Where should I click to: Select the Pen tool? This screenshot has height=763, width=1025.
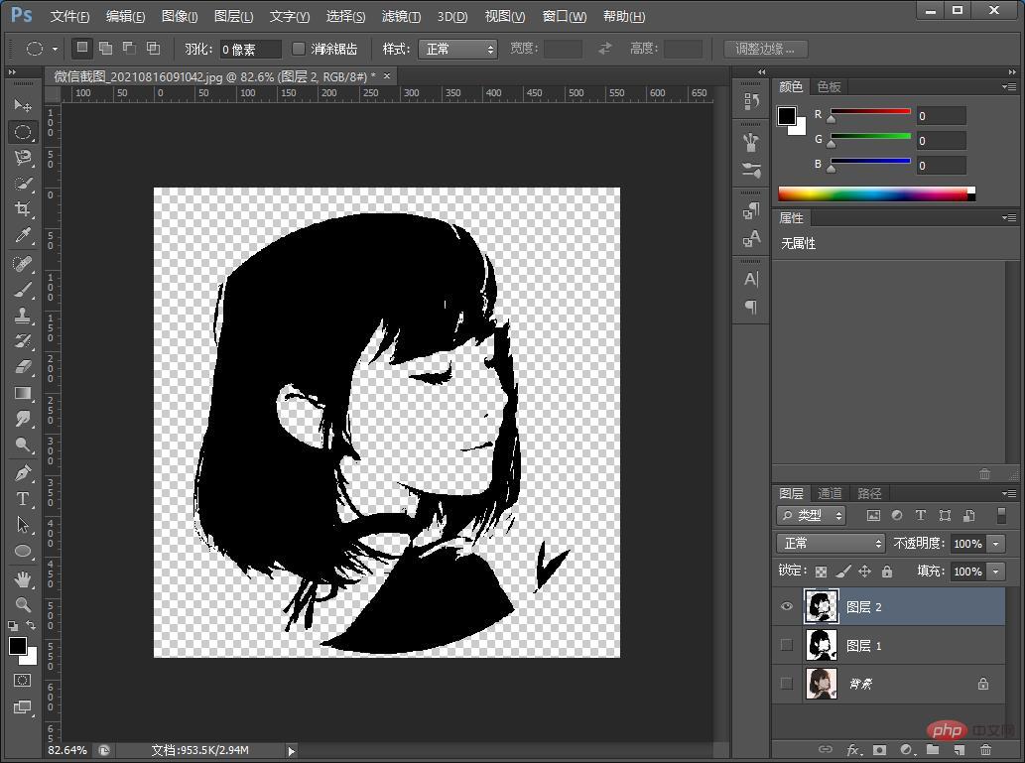pyautogui.click(x=23, y=472)
